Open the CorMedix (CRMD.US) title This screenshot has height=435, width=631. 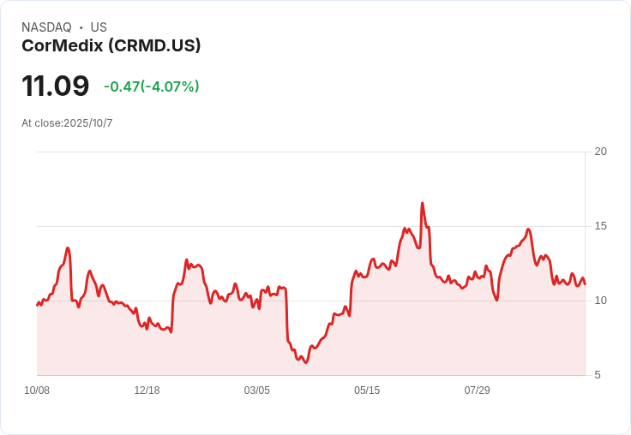point(111,45)
